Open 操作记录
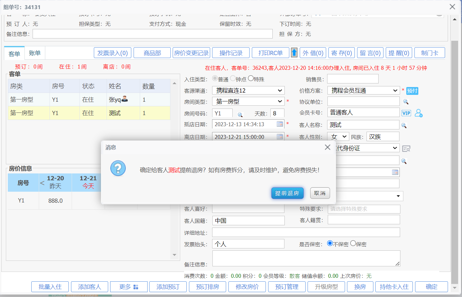The image size is (462, 297). coord(231,53)
